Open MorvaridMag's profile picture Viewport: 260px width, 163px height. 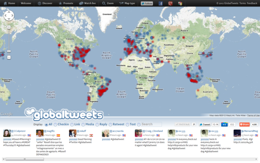tap(237, 133)
